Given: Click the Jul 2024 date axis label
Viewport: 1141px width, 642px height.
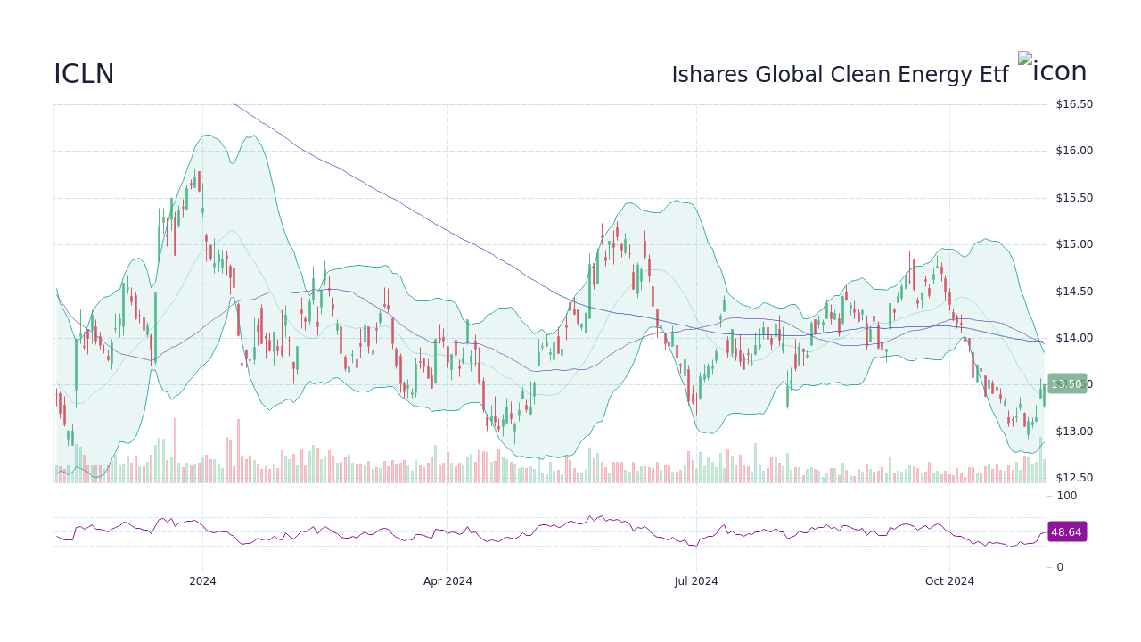Looking at the screenshot, I should coord(696,581).
